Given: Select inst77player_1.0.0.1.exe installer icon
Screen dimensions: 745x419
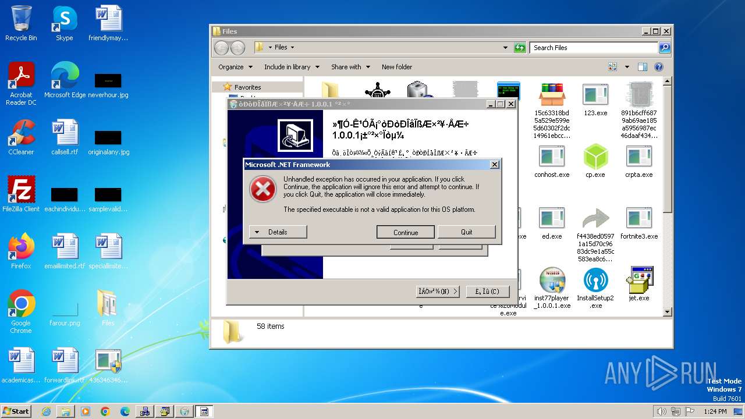Looking at the screenshot, I should (552, 288).
